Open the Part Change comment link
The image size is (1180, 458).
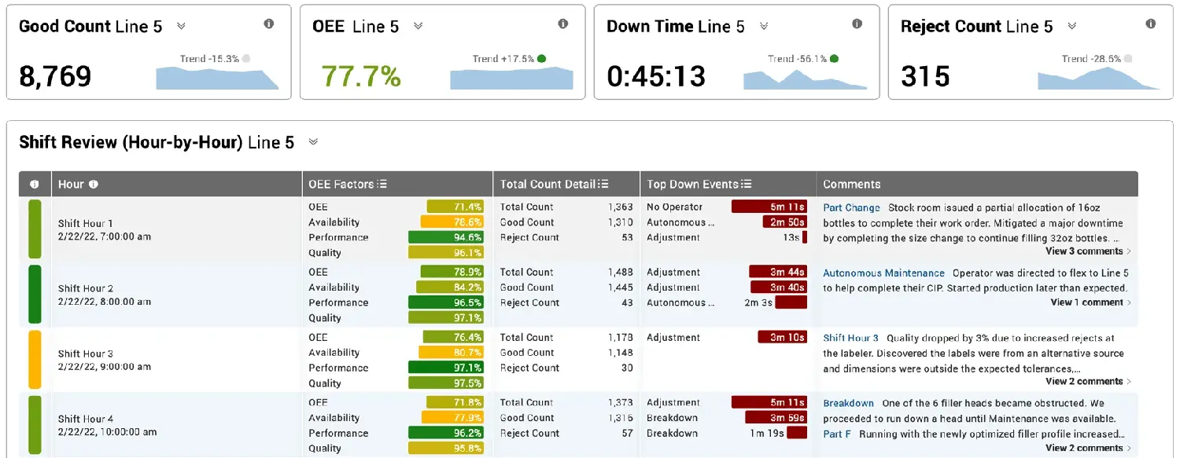[851, 208]
